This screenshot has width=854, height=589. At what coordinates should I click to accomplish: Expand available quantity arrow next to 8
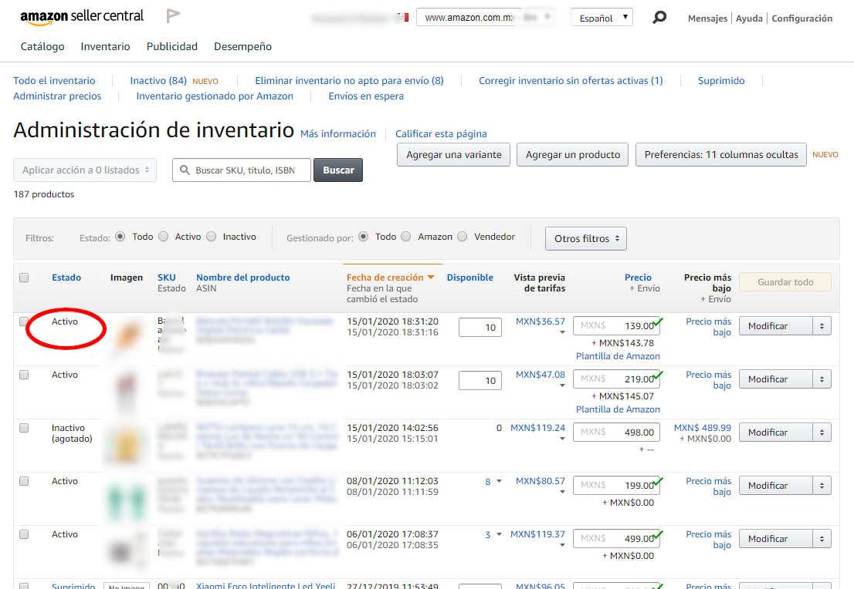tap(499, 481)
